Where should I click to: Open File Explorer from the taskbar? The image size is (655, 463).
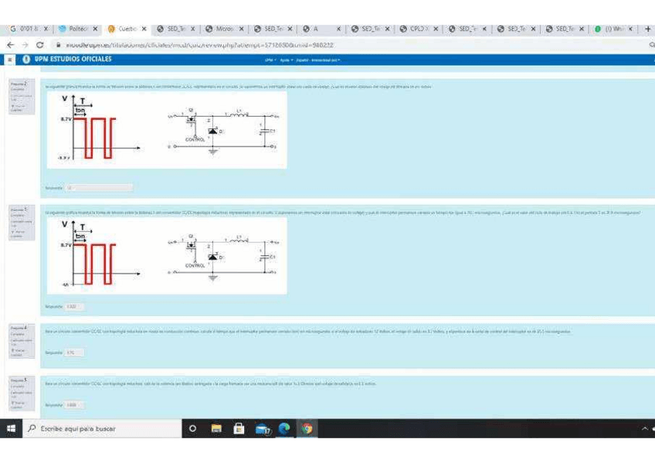217,427
